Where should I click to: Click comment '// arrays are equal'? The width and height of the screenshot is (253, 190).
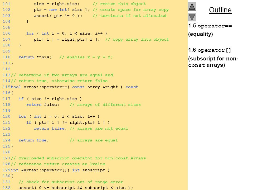click(94, 140)
